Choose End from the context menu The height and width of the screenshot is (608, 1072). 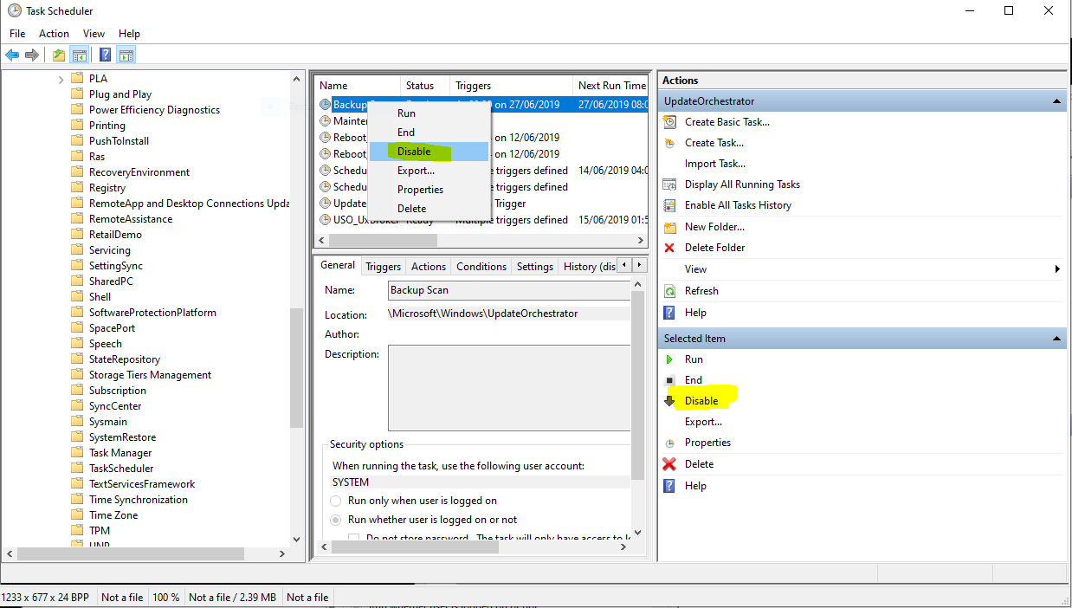(x=429, y=133)
